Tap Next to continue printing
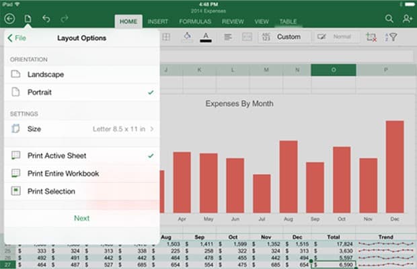417x269 pixels. (81, 219)
